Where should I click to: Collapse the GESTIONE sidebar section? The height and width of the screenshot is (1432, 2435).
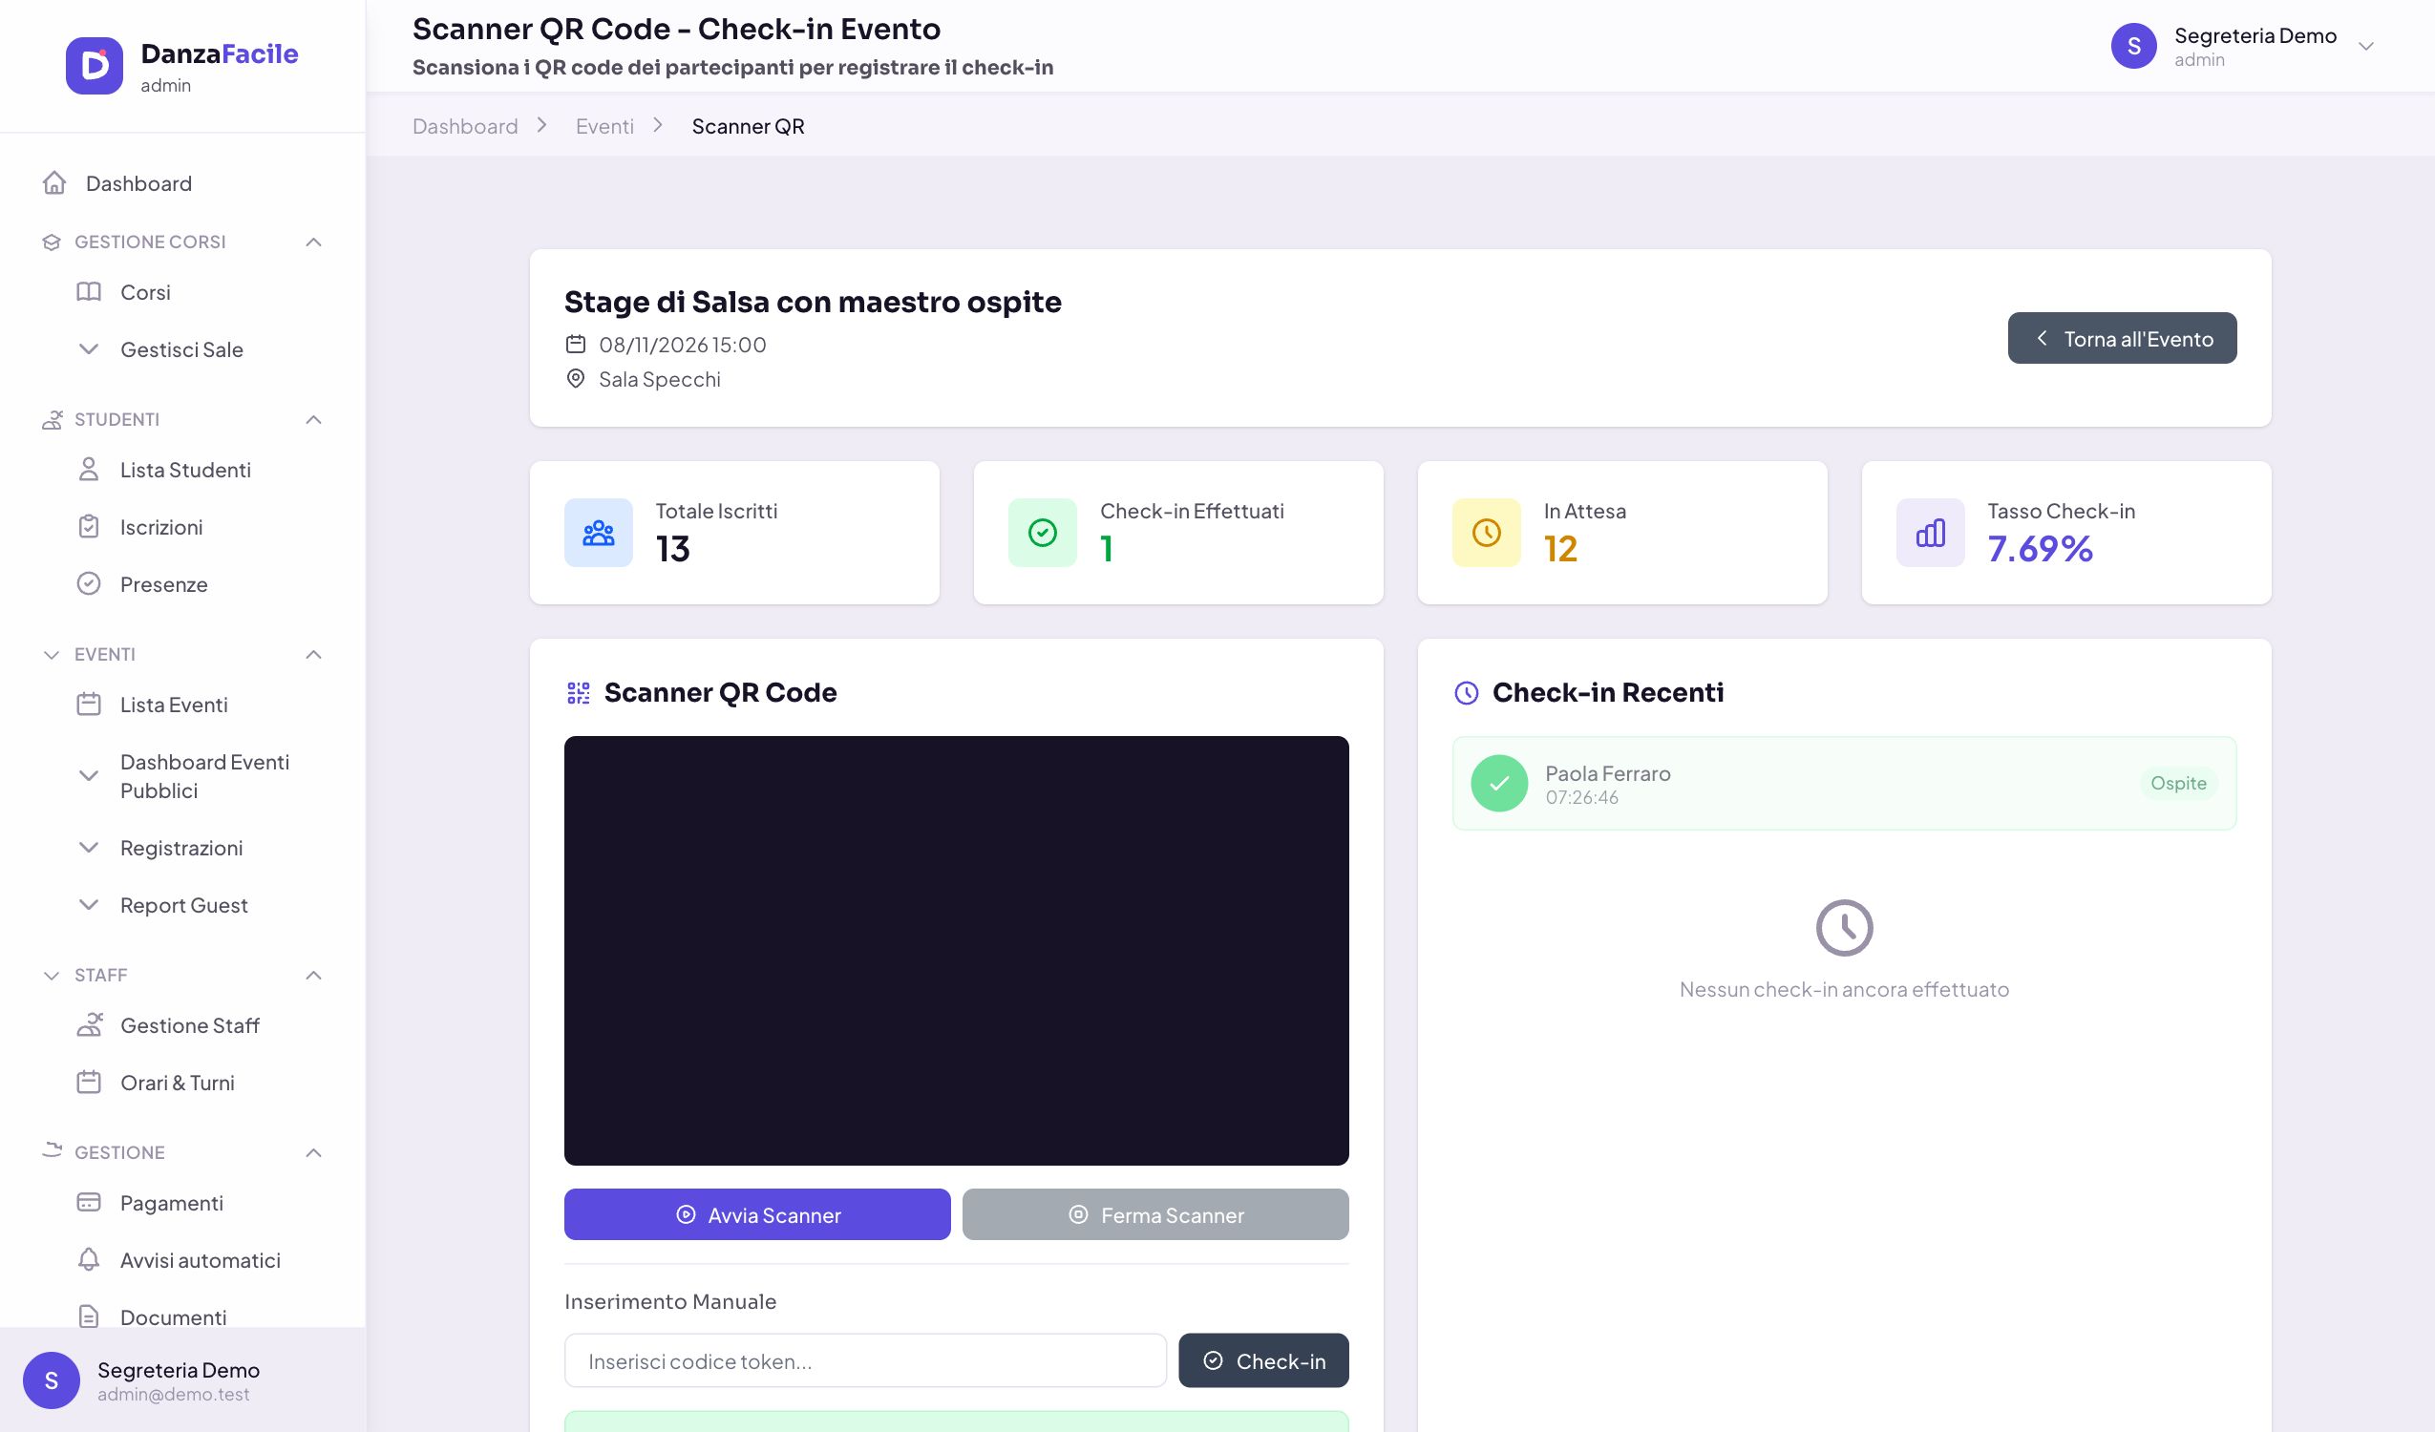pyautogui.click(x=313, y=1152)
